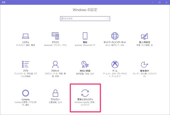The height and width of the screenshot is (115, 170).
Task: Click the ネットワークとインターネット label
Action: click(x=115, y=42)
